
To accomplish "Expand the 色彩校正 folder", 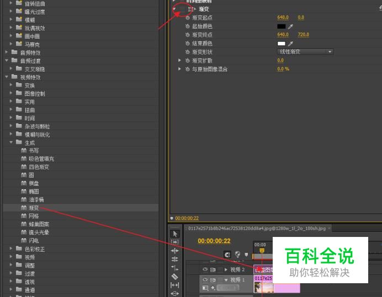I will click(x=11, y=249).
